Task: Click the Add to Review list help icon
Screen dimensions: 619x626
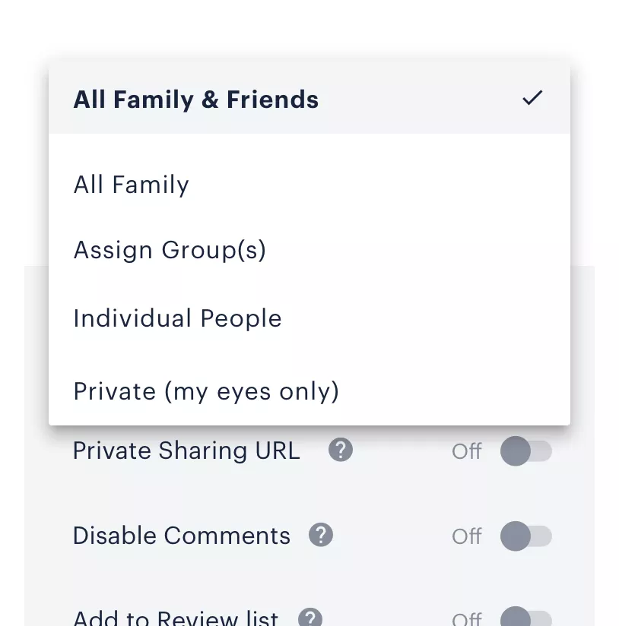Action: [x=310, y=617]
